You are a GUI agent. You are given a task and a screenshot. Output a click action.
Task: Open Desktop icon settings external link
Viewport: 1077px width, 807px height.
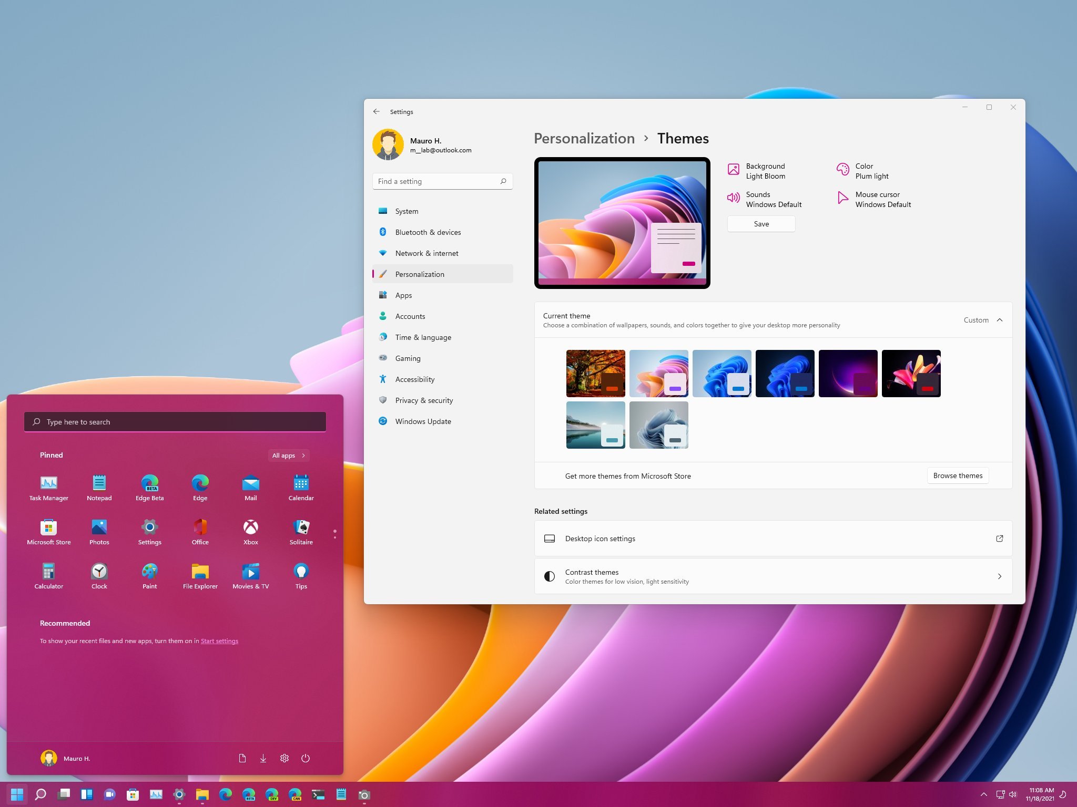[x=1000, y=537]
